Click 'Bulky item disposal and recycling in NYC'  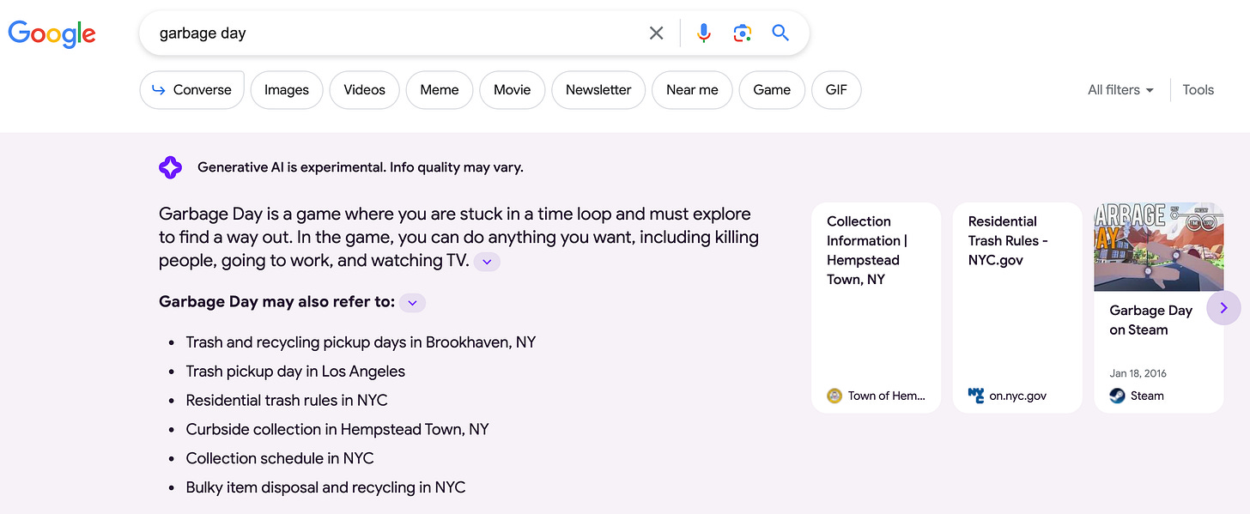point(325,487)
